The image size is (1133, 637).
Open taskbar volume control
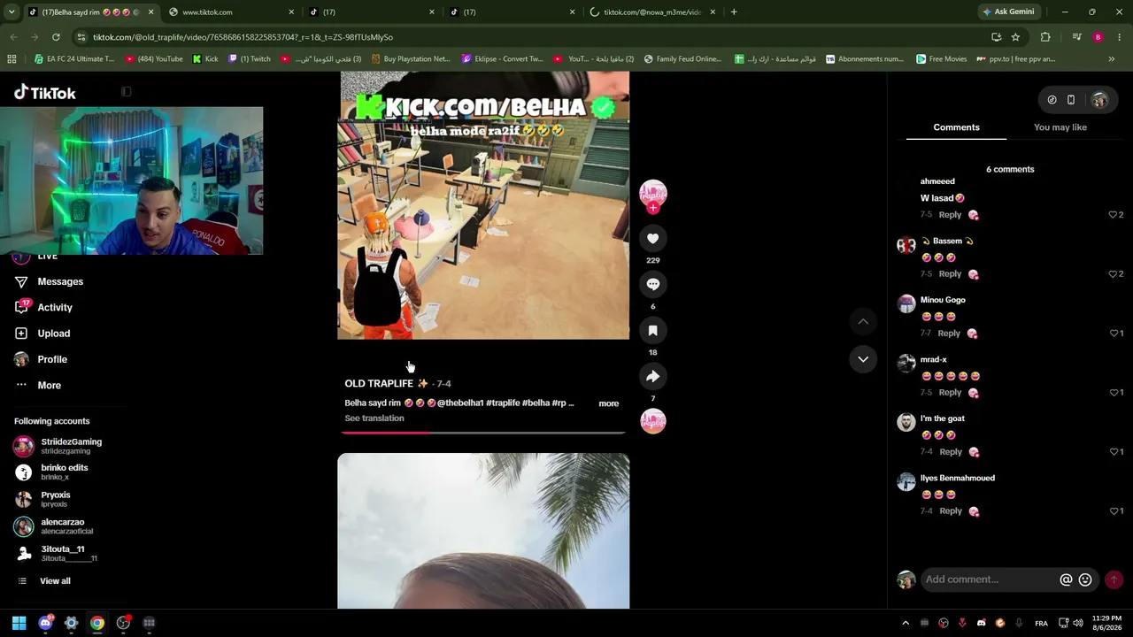tap(1077, 623)
